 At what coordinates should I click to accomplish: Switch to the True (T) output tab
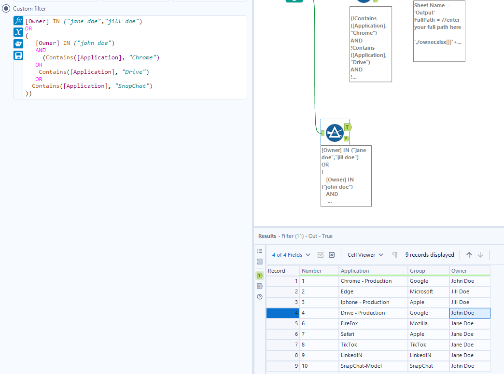click(260, 275)
